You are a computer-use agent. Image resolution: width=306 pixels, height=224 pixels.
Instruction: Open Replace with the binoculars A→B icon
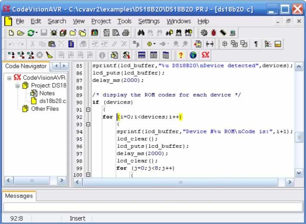click(x=179, y=33)
